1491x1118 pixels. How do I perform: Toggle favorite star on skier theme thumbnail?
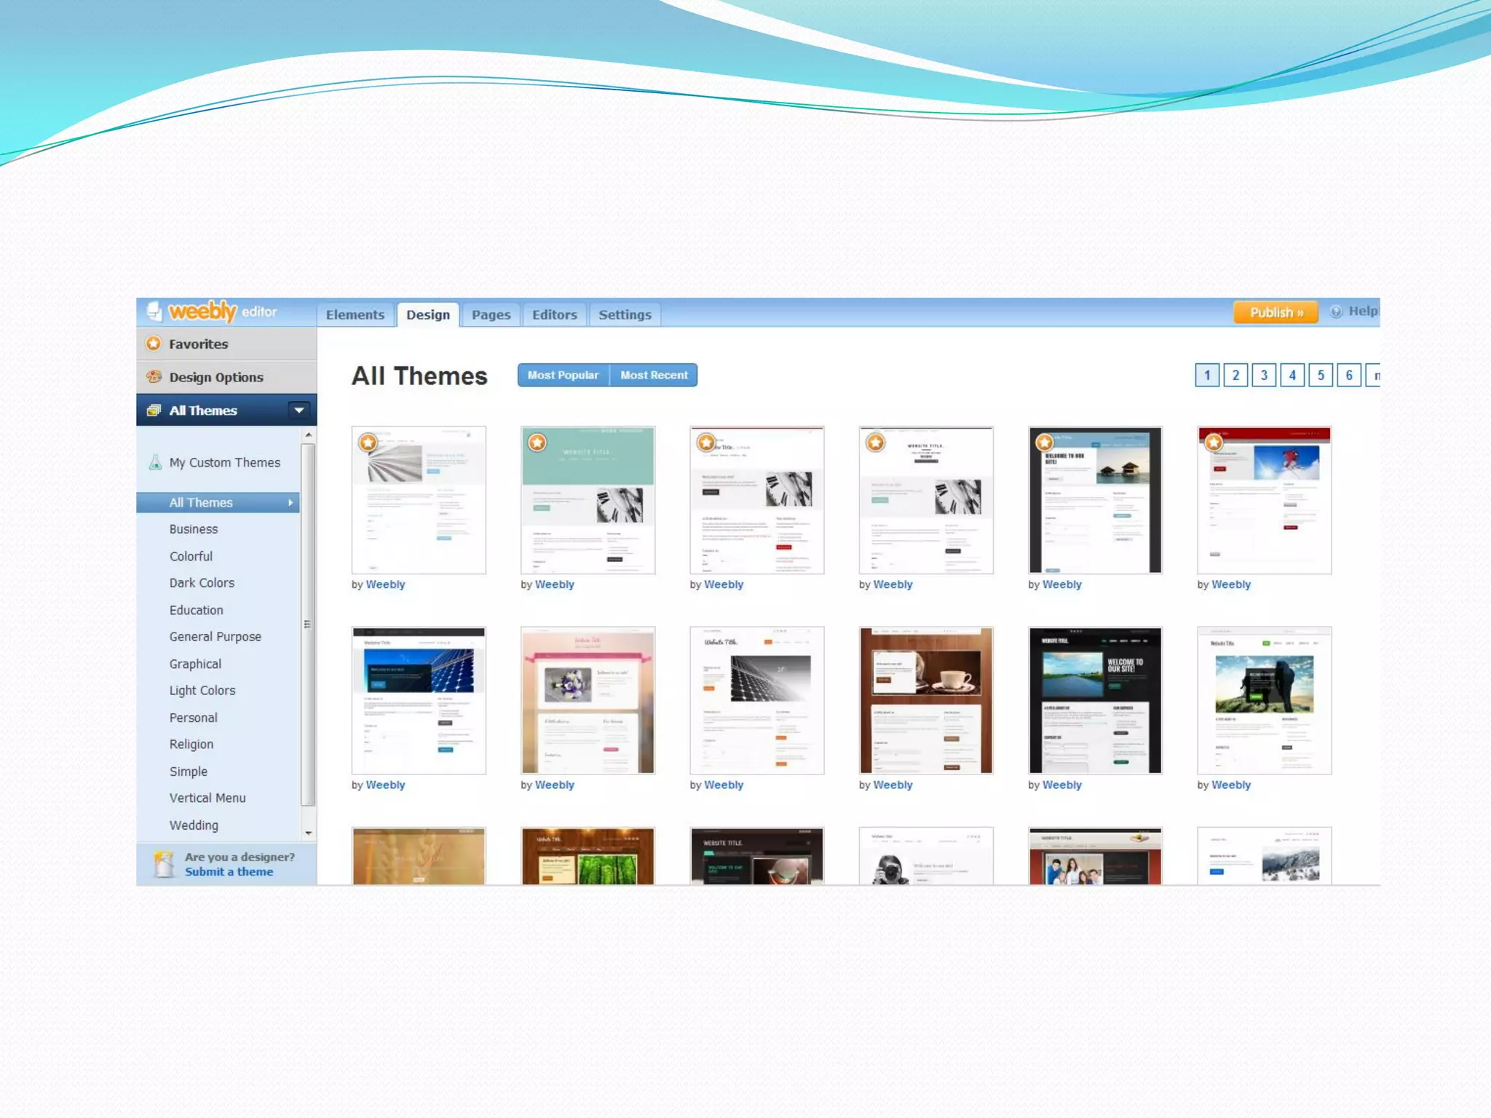coord(1214,442)
